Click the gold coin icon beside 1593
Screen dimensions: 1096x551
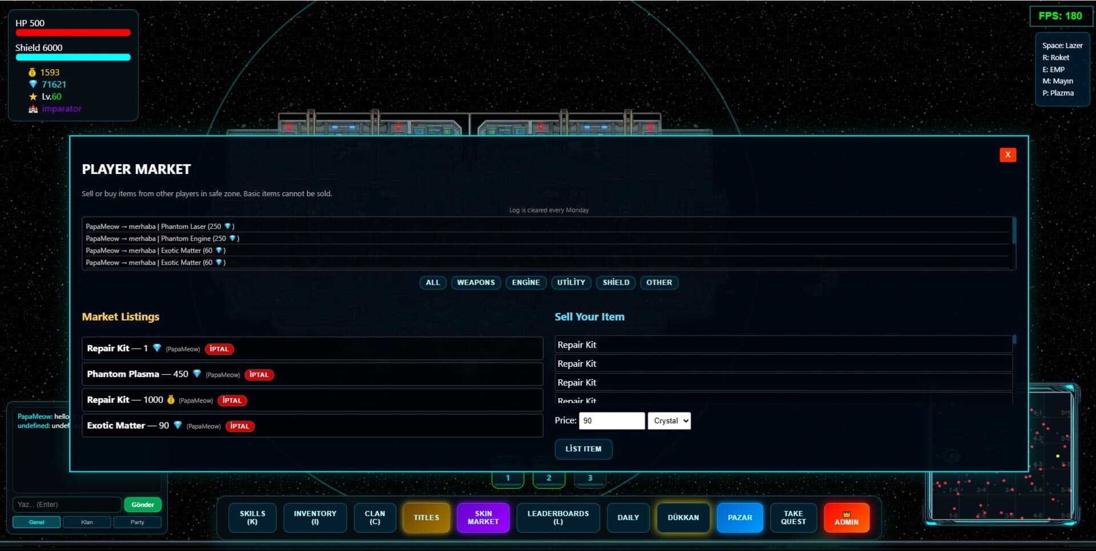[x=32, y=72]
